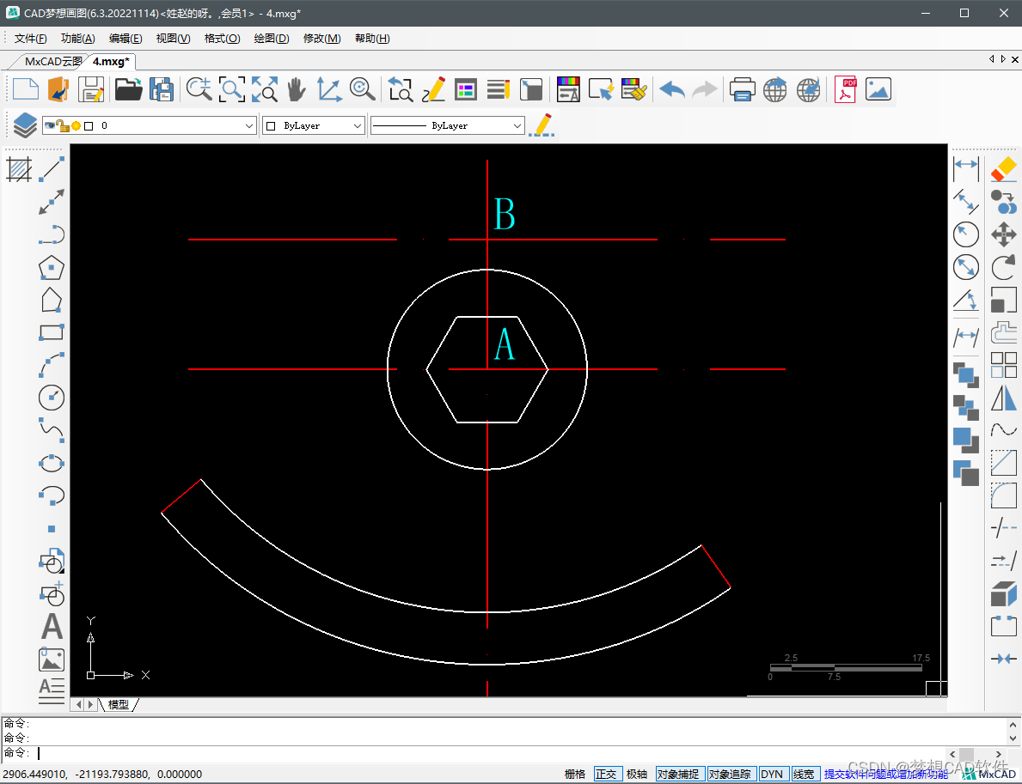Expand the ByLayer color dropdown
This screenshot has width=1022, height=784.
(x=358, y=125)
